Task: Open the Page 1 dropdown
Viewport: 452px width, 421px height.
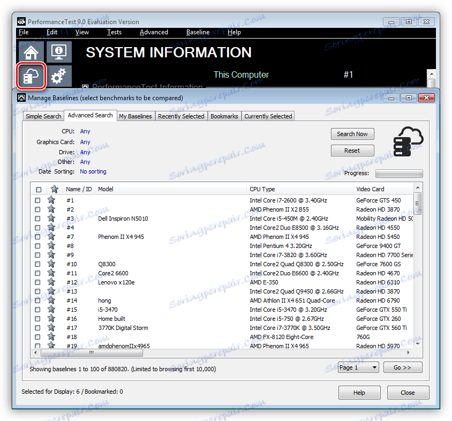Action: 358,367
